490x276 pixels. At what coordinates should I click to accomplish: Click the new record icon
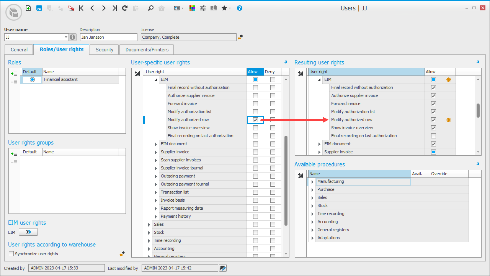(x=28, y=8)
